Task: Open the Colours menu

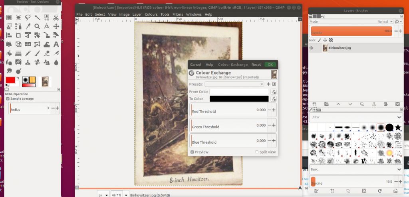Action: 151,14
